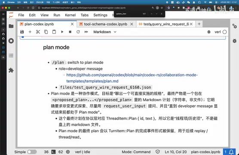
Task: Switch kernel by clicking verl
Action: click(x=218, y=32)
